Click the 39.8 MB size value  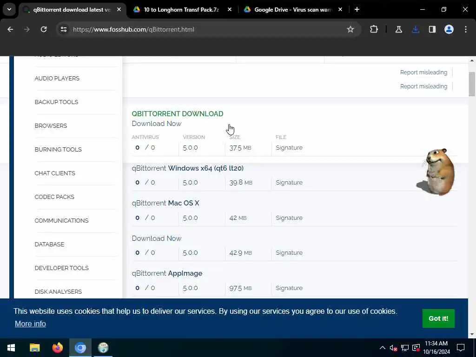[x=241, y=182]
